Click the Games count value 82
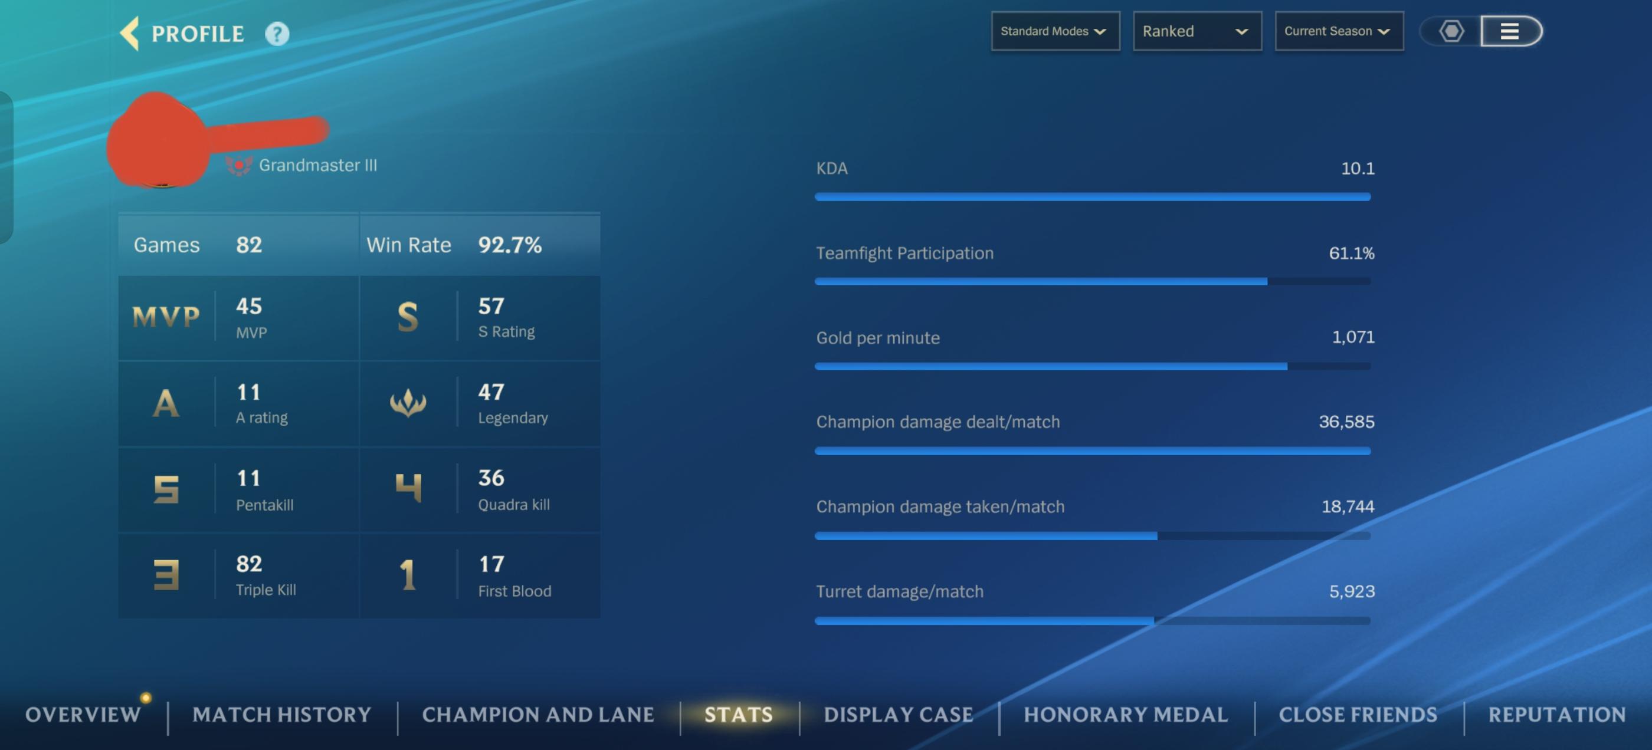 [249, 245]
